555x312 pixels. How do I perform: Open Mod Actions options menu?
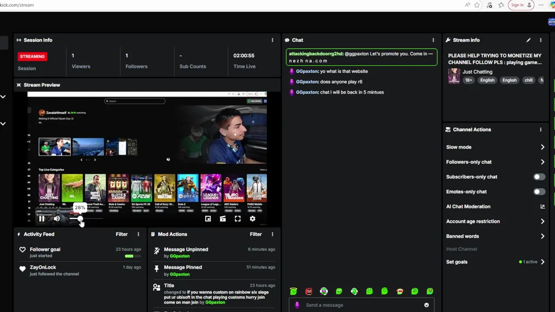(x=272, y=234)
